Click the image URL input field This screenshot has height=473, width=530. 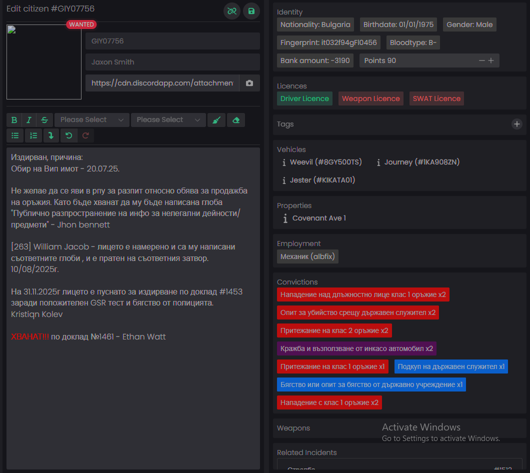click(x=162, y=83)
